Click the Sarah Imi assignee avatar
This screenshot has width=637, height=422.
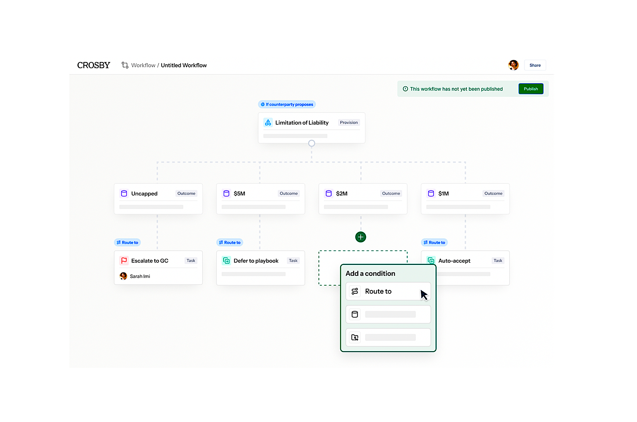click(123, 276)
